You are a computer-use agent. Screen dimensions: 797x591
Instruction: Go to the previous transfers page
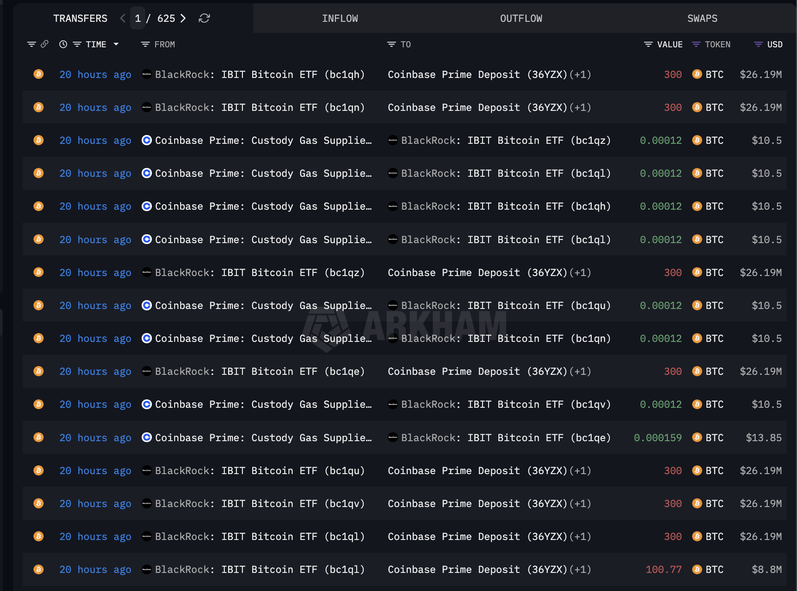pos(122,19)
